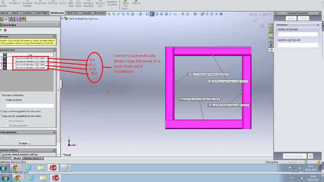Pin the Custom Properties pane
The image size is (324, 182).
click(x=320, y=13)
